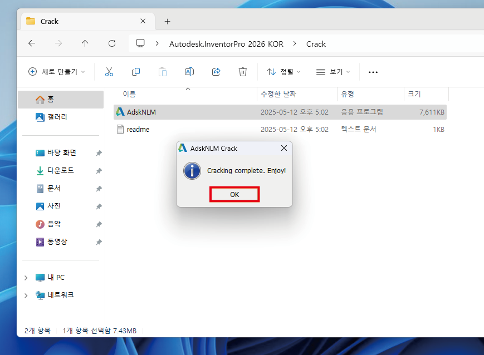Open 홈 in the navigation pane
Image resolution: width=484 pixels, height=355 pixels.
[61, 99]
